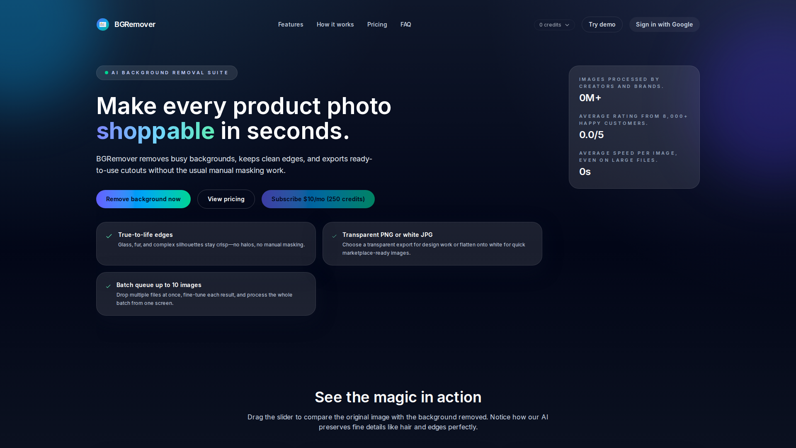Sign in with Google

(664, 24)
